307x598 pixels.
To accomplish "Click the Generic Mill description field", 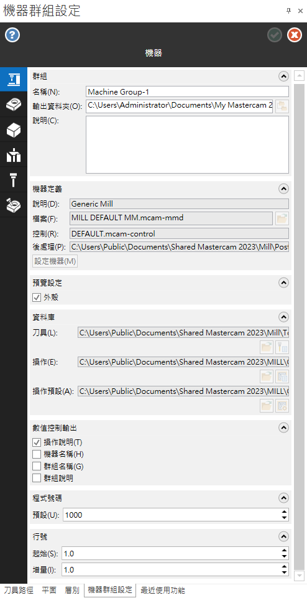I will [x=179, y=203].
